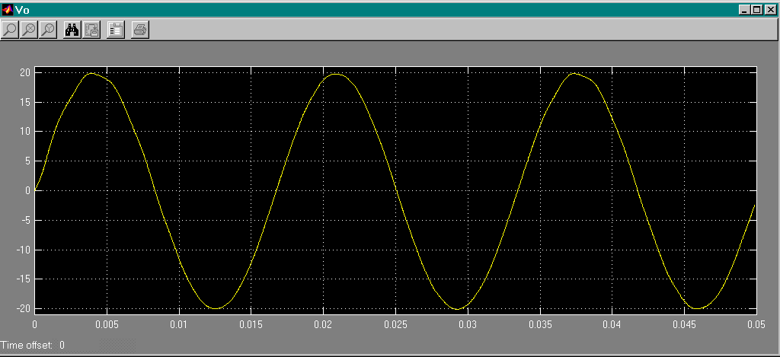The width and height of the screenshot is (780, 357).
Task: Click the x-axis tick label 0.025
Action: pyautogui.click(x=395, y=325)
